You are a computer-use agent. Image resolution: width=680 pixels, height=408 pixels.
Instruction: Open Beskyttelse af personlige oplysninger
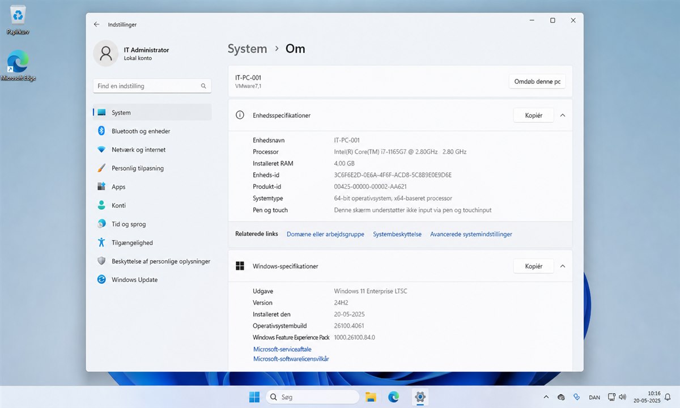(152, 261)
